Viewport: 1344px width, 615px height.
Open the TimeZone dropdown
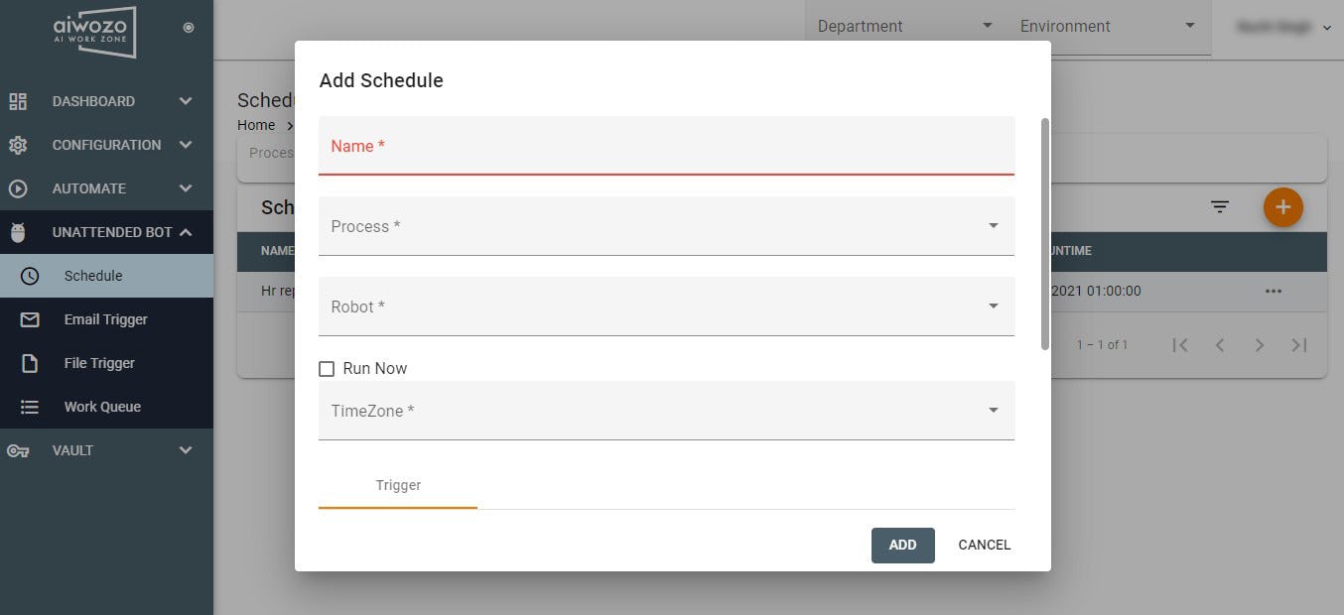point(666,411)
